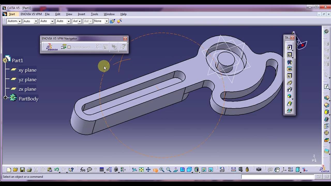Create a new document with New icon
The height and width of the screenshot is (186, 331).
pos(9,170)
